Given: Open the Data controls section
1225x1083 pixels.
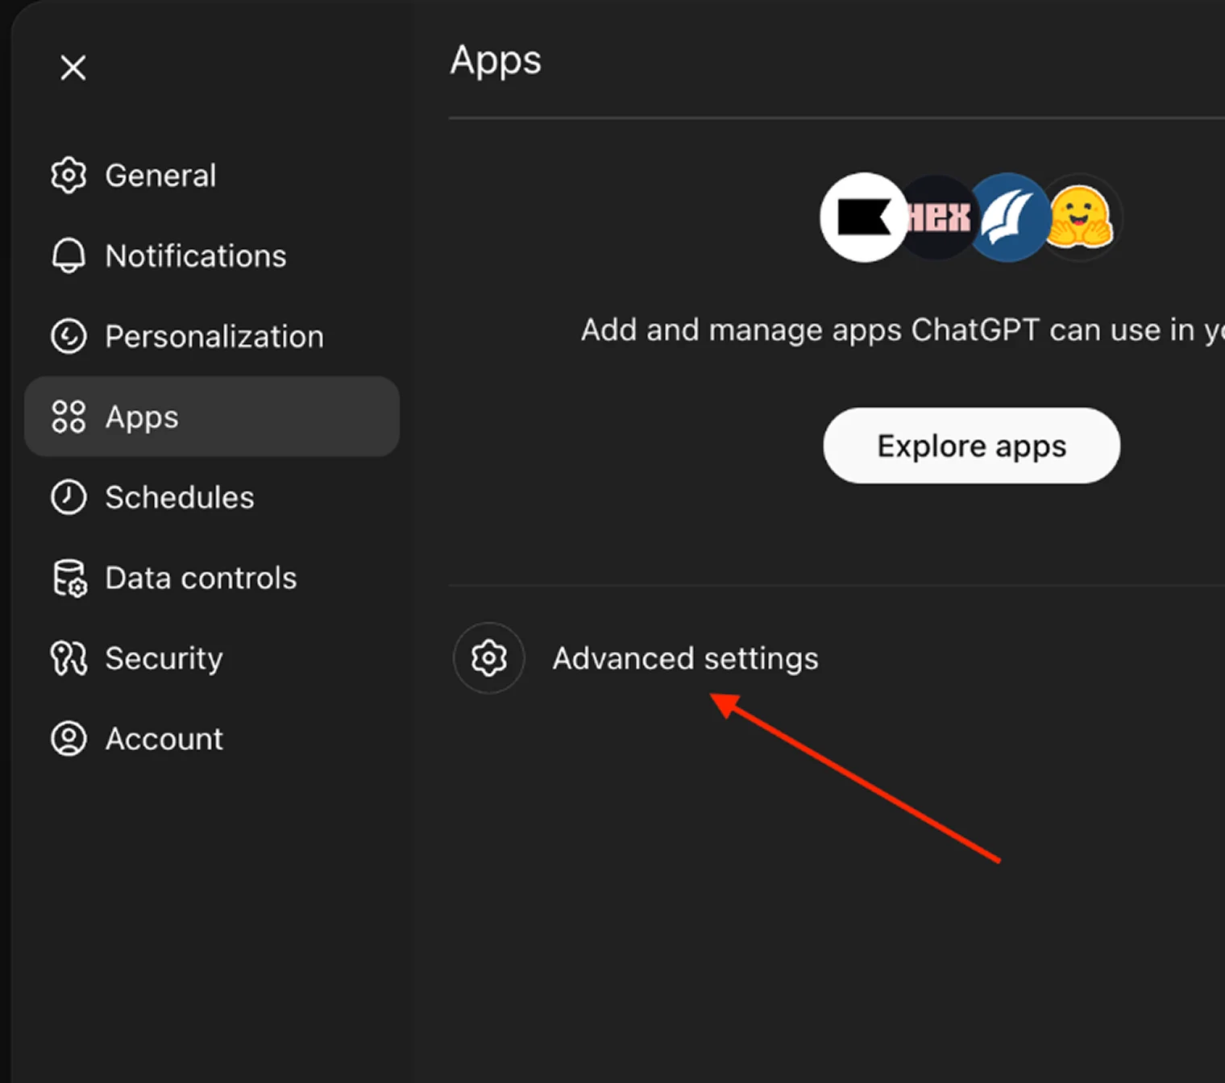Looking at the screenshot, I should pos(200,578).
